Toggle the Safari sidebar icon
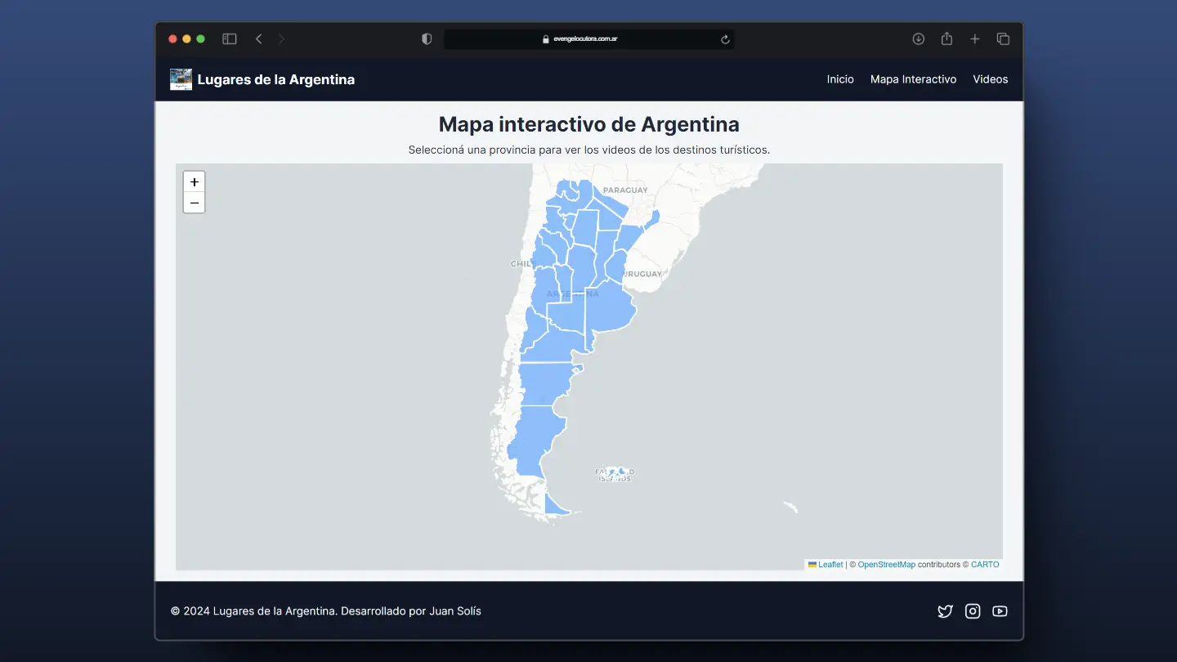 230,39
